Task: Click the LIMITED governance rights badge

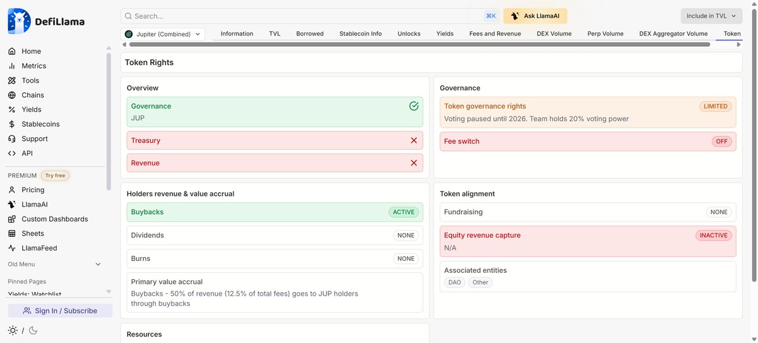Action: [716, 106]
